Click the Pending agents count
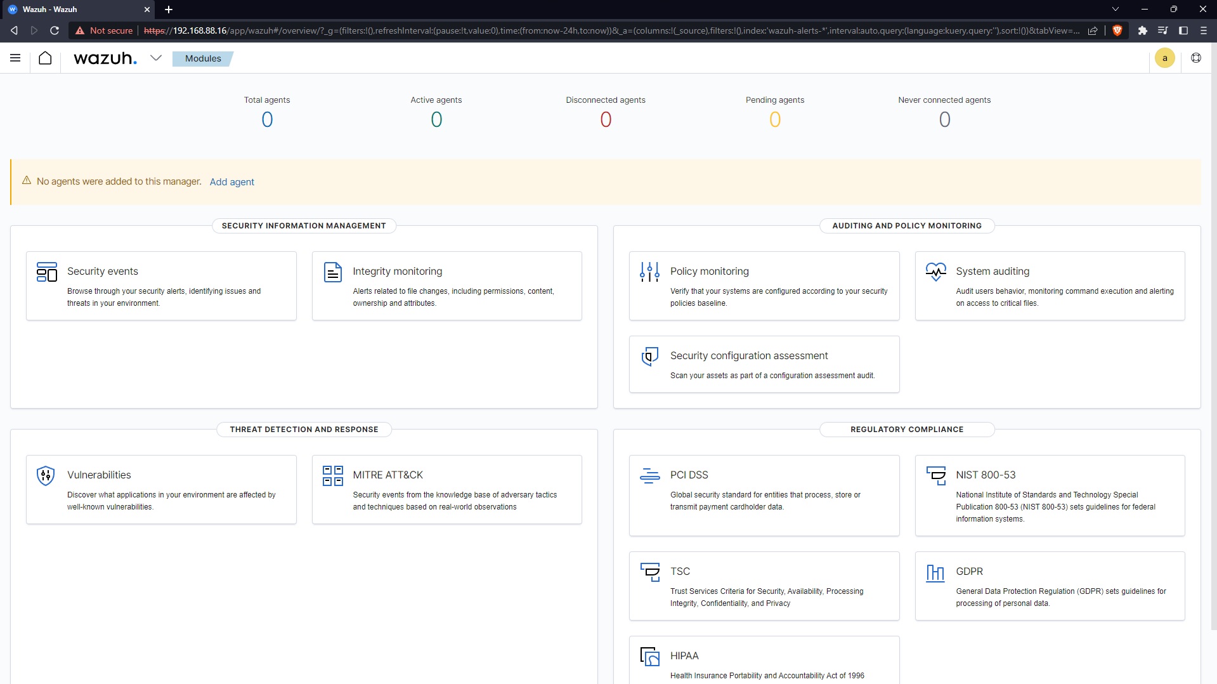 tap(775, 119)
